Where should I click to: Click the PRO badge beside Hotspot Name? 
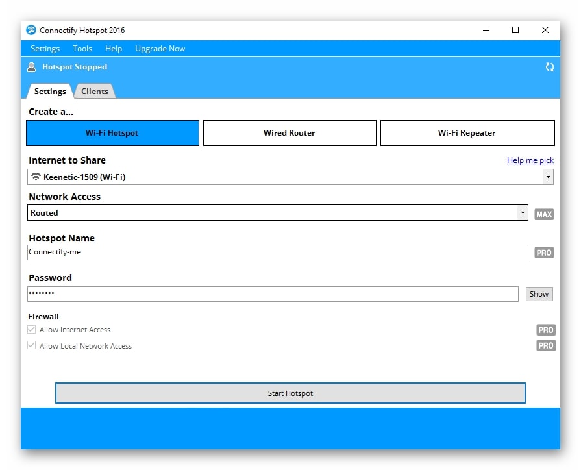(544, 253)
